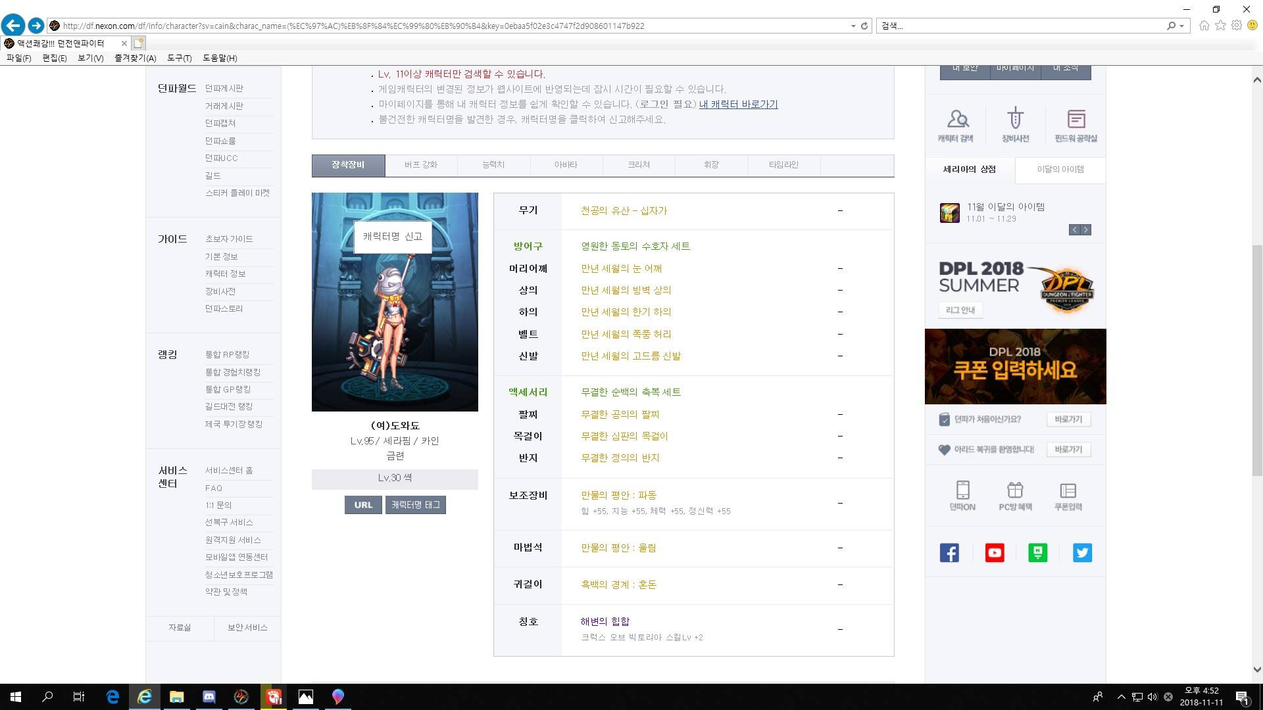Open the 도움말(H) menu
Image resolution: width=1263 pixels, height=710 pixels.
[220, 58]
